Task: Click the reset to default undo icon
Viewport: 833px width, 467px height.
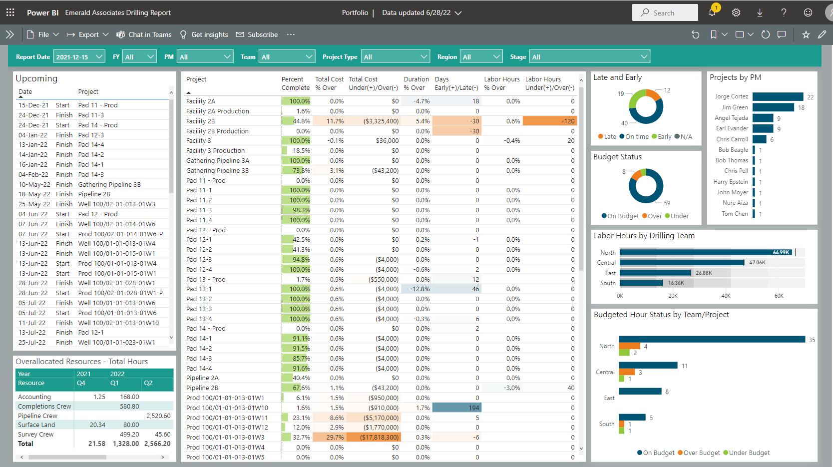Action: coord(695,34)
